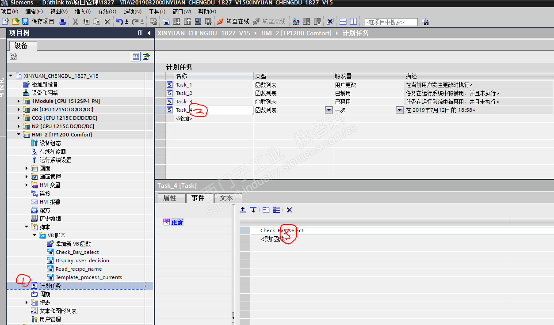Screen dimensions: 554x325
Task: Expand the HMI 变量 folder
Action: point(27,185)
